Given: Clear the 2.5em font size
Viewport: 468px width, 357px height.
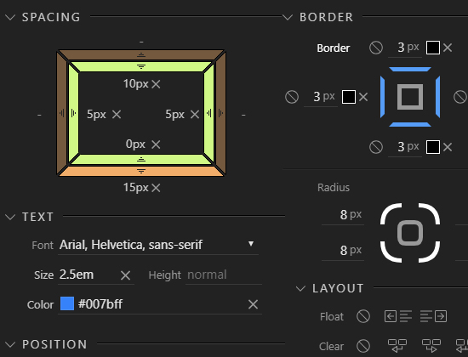Looking at the screenshot, I should pyautogui.click(x=125, y=275).
